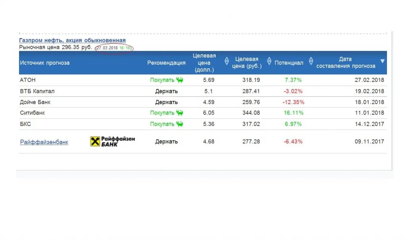Viewport: 406px width, 240px height.
Task: Click the Рекомендация column header
Action: [166, 63]
